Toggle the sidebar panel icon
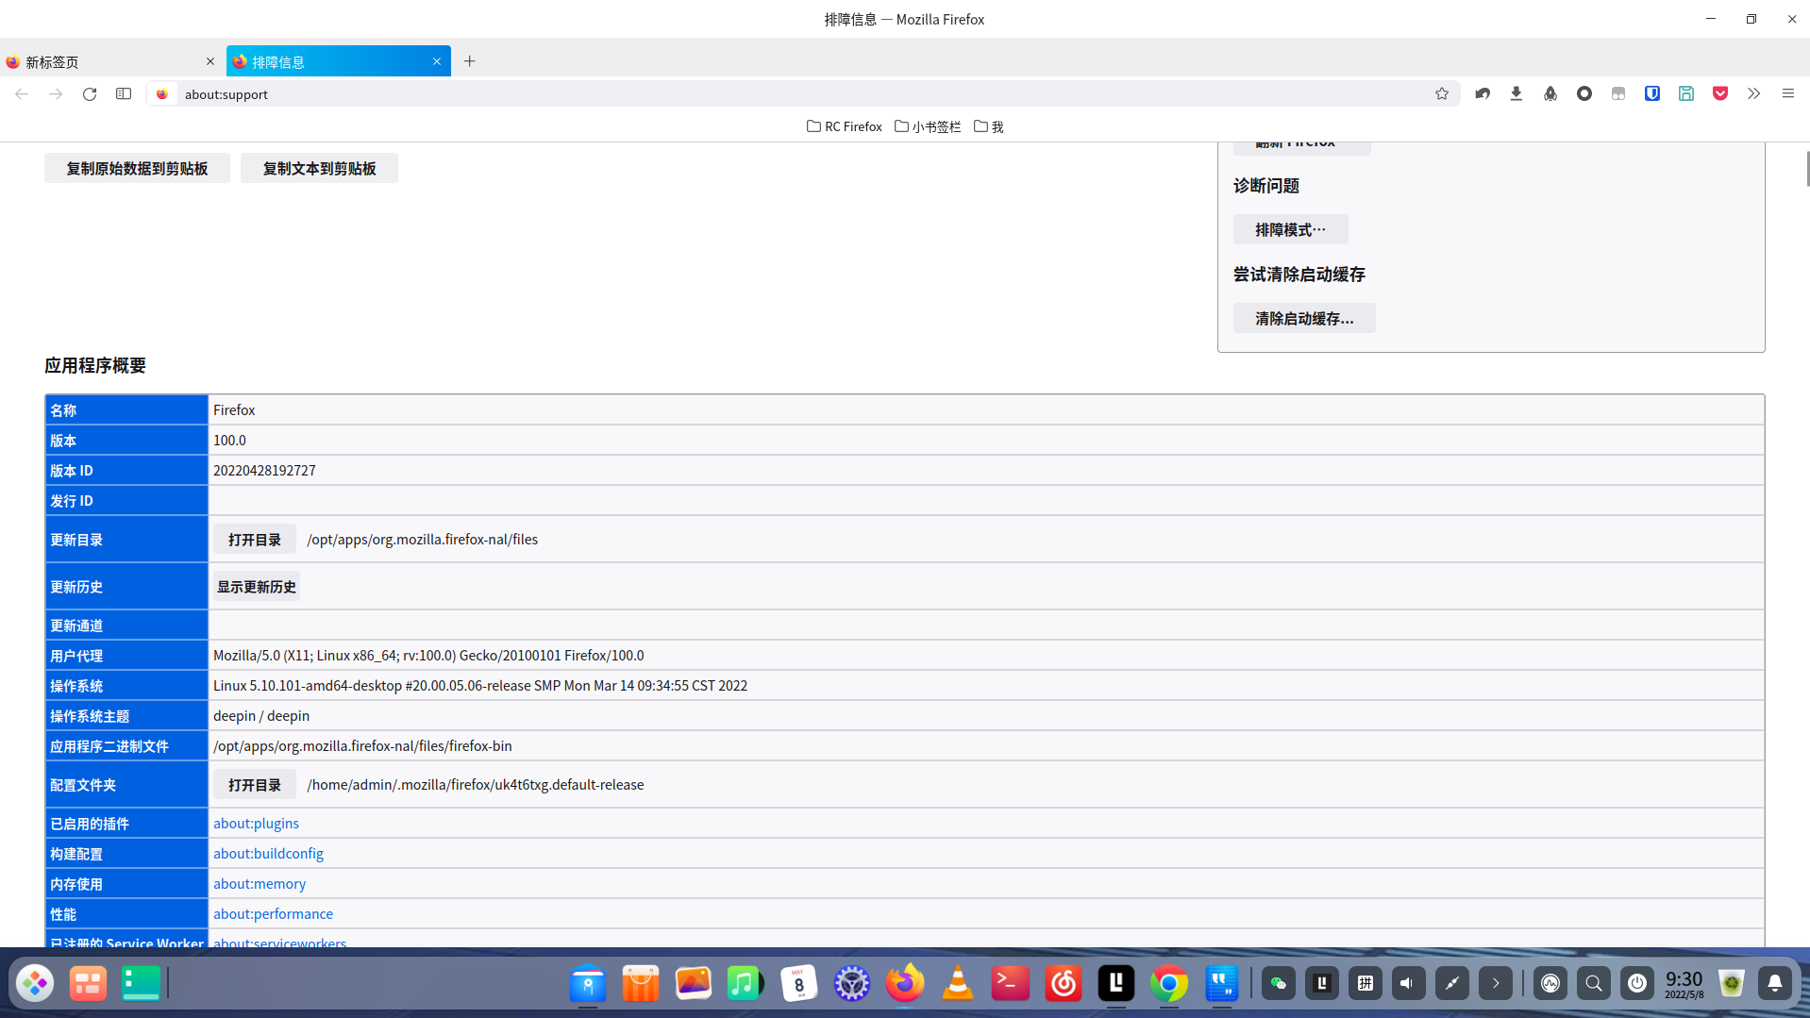This screenshot has height=1018, width=1810. point(124,93)
